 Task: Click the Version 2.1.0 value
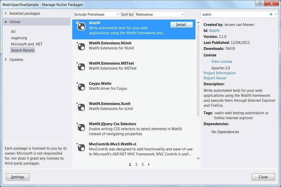pos(222,37)
